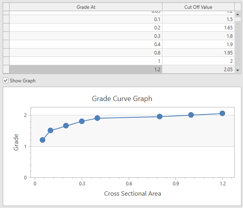Select the graph point at area 0.8
Screen dimensions: 243x208
tap(160, 117)
